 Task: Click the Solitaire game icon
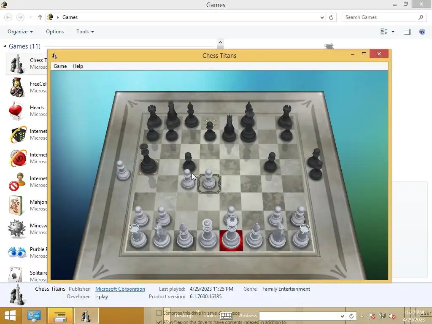[x=16, y=274]
